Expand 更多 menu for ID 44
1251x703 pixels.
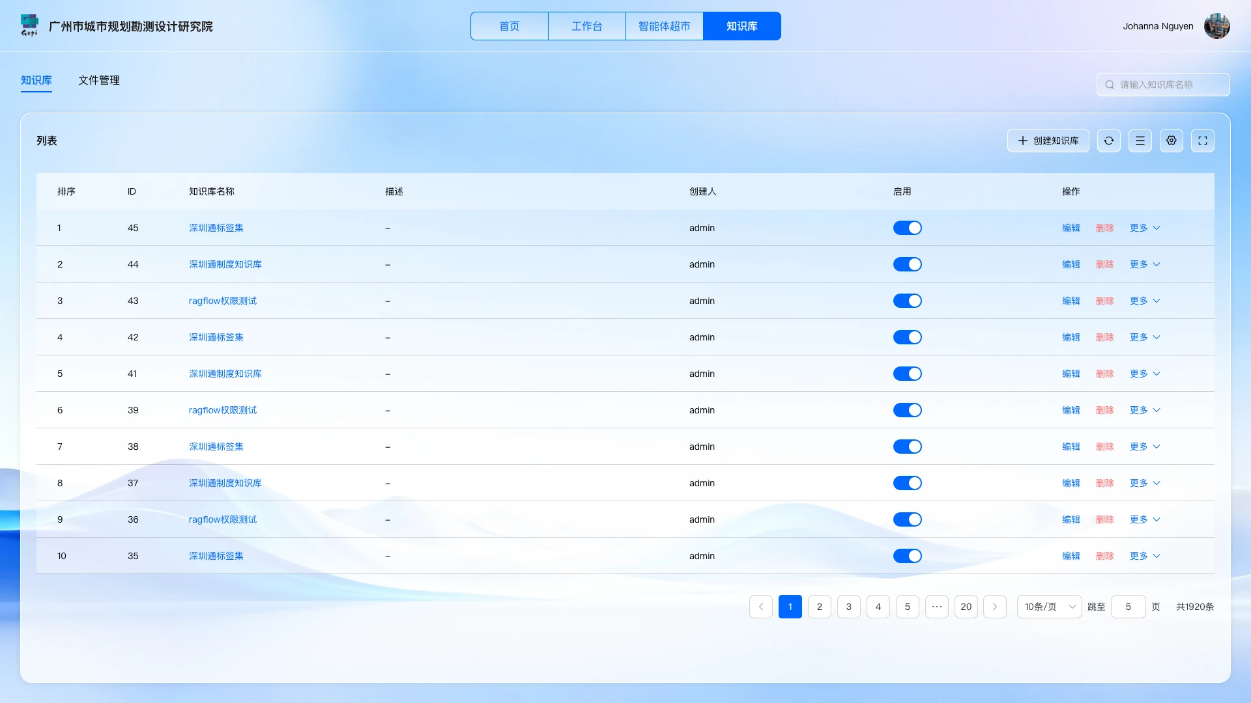click(x=1145, y=264)
